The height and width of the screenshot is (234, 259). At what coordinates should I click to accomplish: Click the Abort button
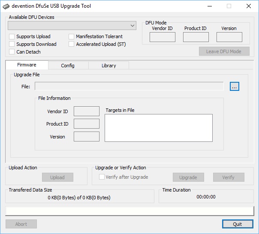click(21, 224)
